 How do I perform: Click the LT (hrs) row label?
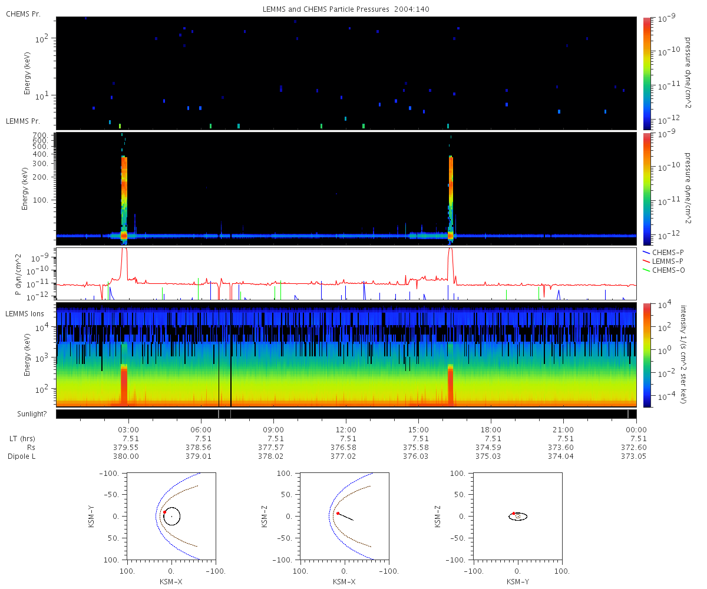22,438
